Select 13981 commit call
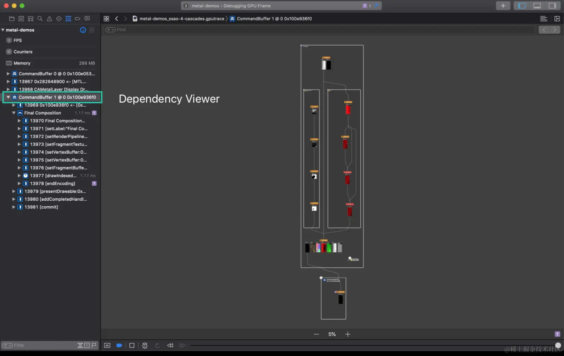 click(41, 207)
